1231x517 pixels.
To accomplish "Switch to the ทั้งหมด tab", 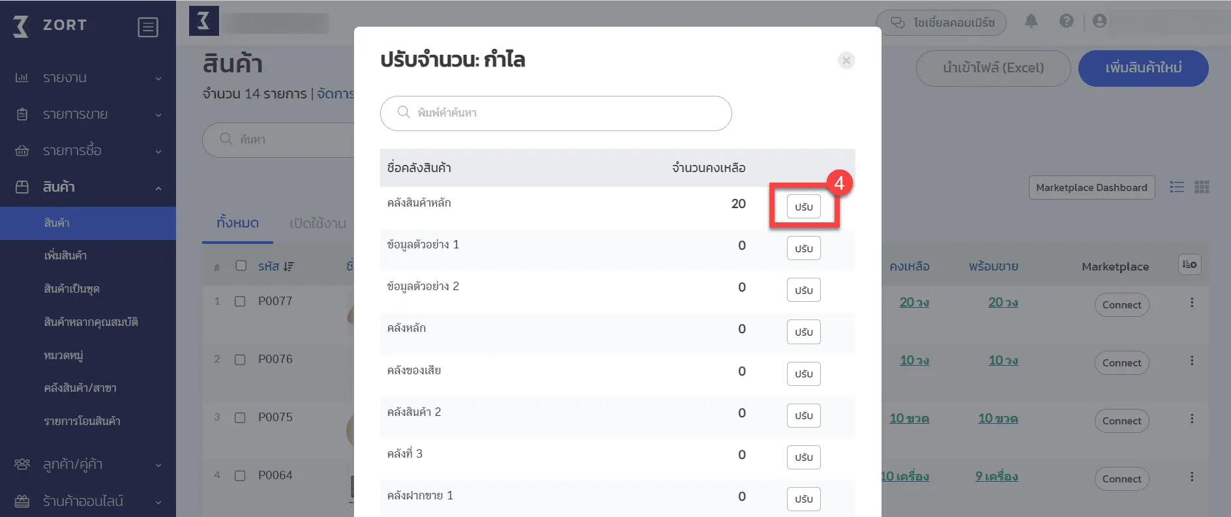I will [x=237, y=224].
